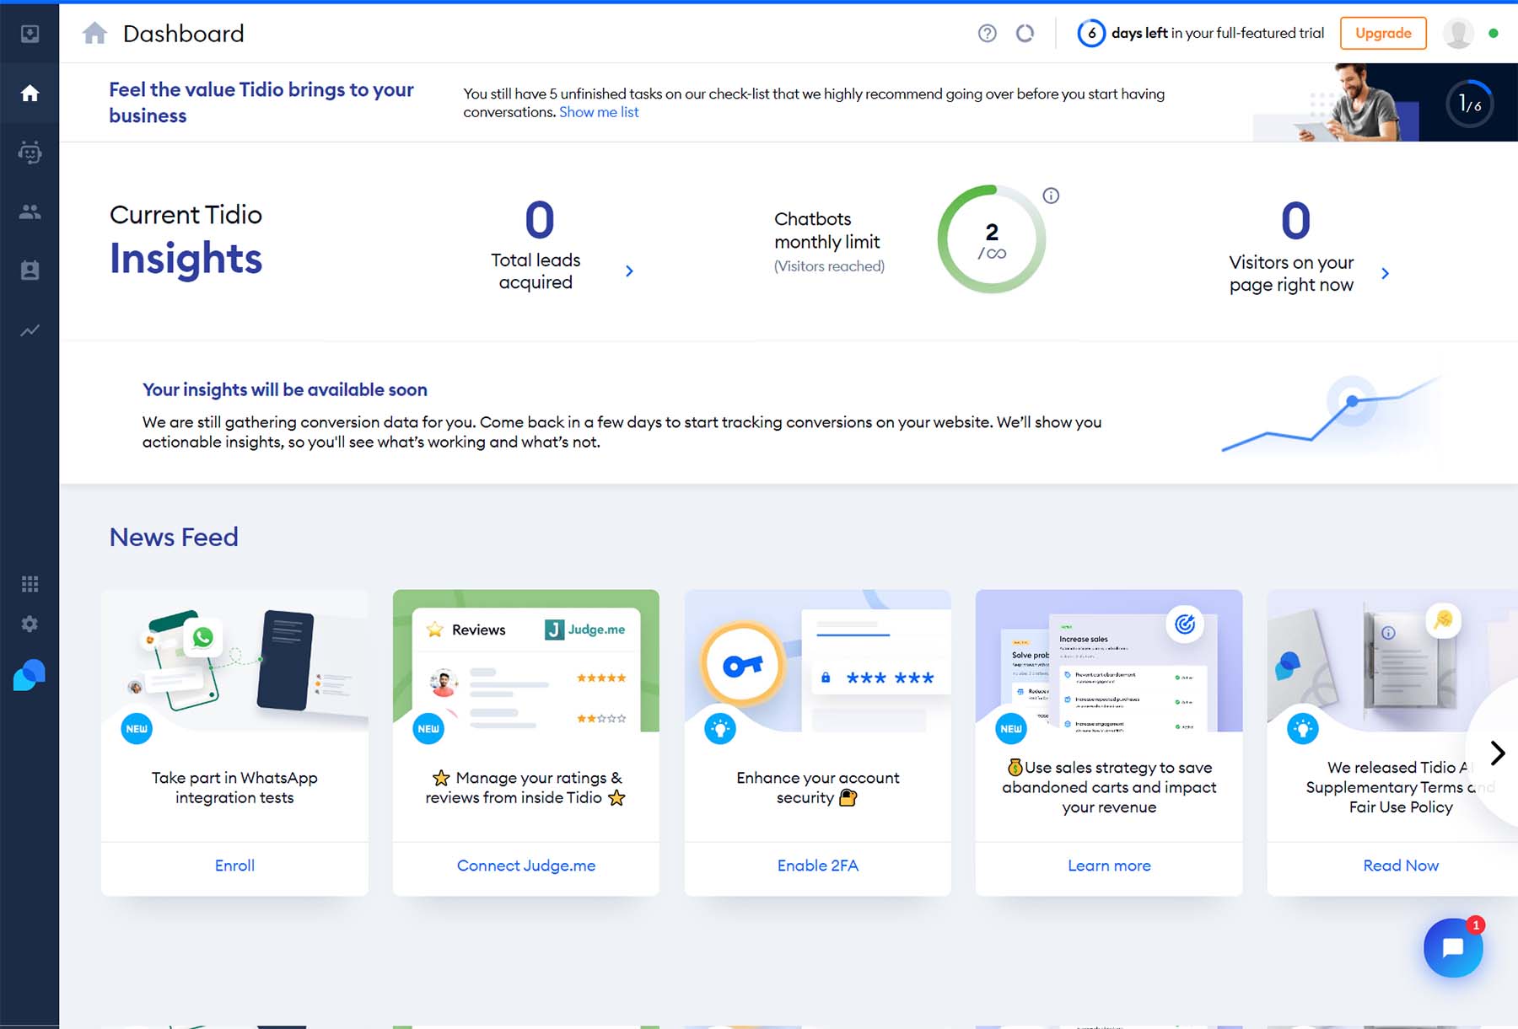Click Enable 2FA in the news feed
This screenshot has width=1518, height=1029.
click(817, 866)
